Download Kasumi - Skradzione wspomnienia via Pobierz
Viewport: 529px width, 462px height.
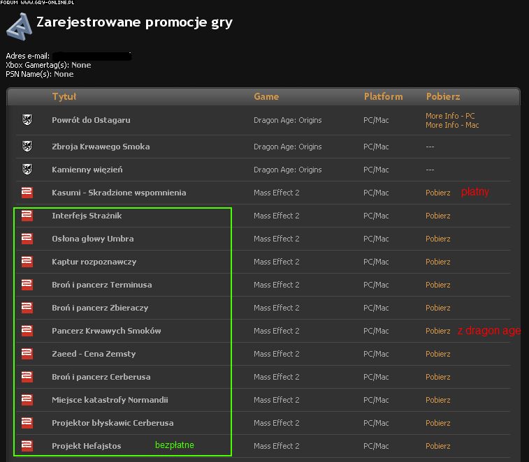pyautogui.click(x=438, y=193)
